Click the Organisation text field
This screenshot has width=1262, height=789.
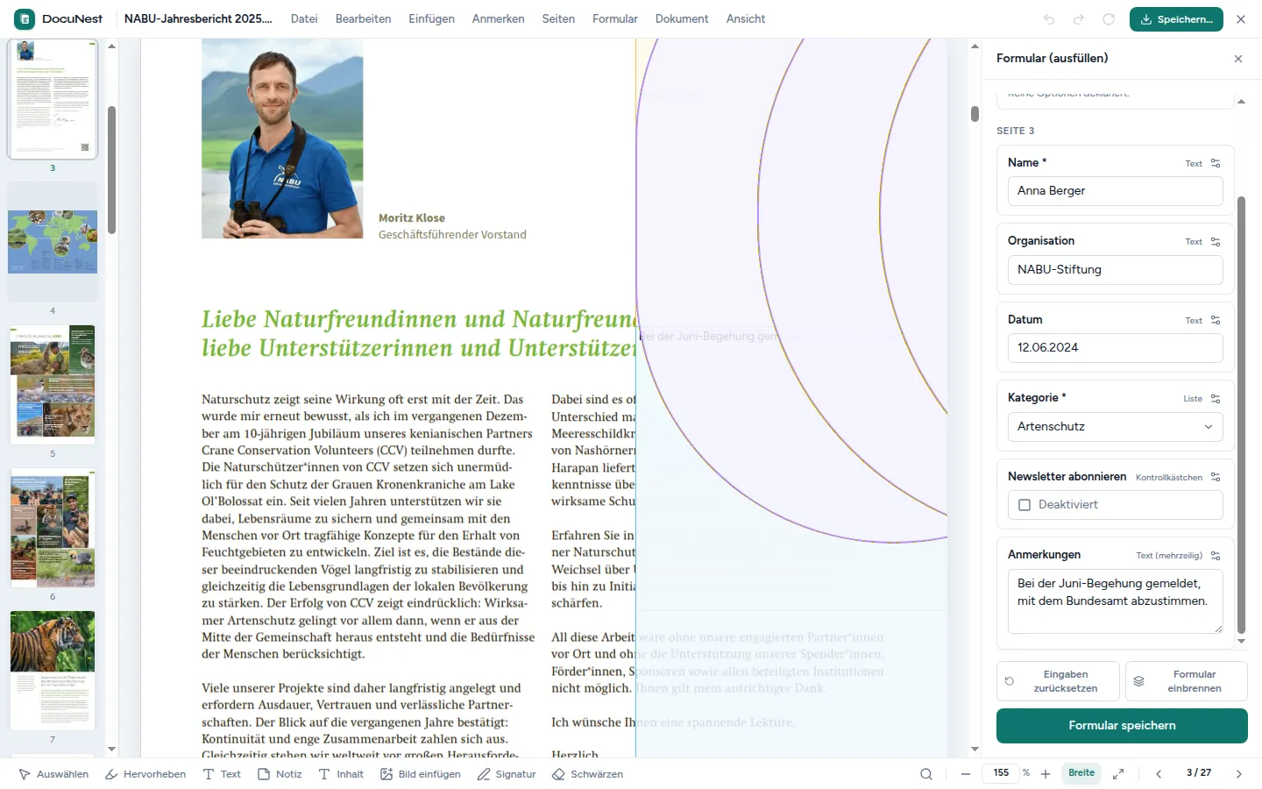click(x=1115, y=270)
